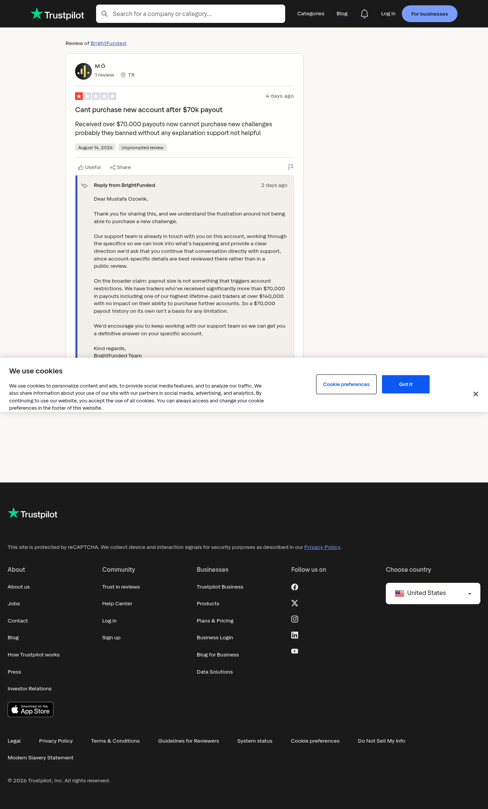Open Trustpilot's Instagram page
This screenshot has width=488, height=809.
295,619
